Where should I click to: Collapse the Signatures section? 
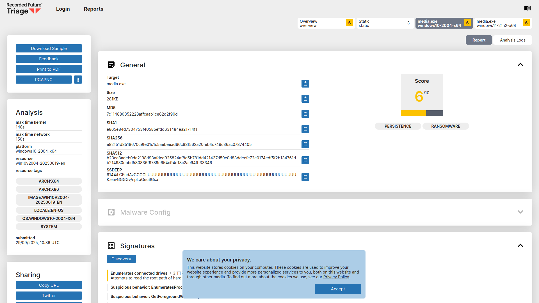click(x=520, y=246)
